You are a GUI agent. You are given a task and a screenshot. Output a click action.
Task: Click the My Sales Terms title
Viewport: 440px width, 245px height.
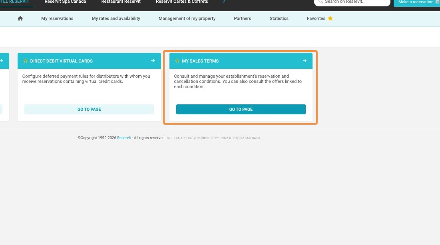point(200,61)
